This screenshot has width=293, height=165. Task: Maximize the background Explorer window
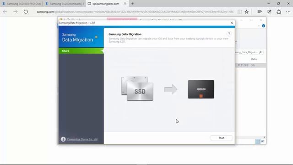click(x=251, y=20)
